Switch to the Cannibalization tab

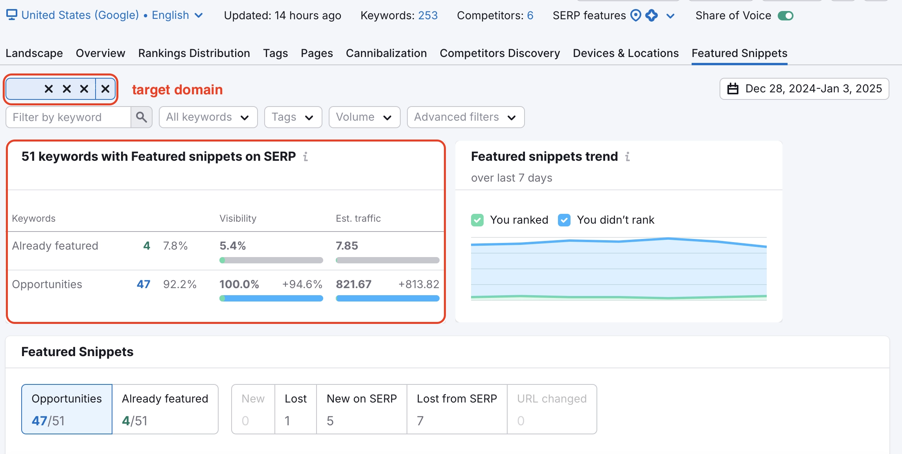(386, 53)
